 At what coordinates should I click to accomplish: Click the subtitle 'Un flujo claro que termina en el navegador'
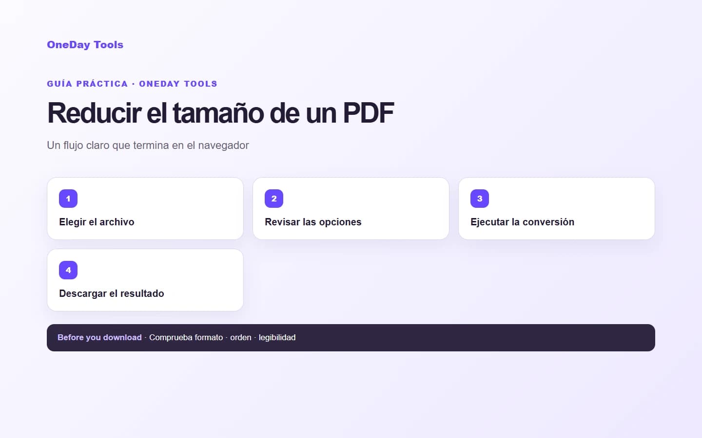[148, 145]
